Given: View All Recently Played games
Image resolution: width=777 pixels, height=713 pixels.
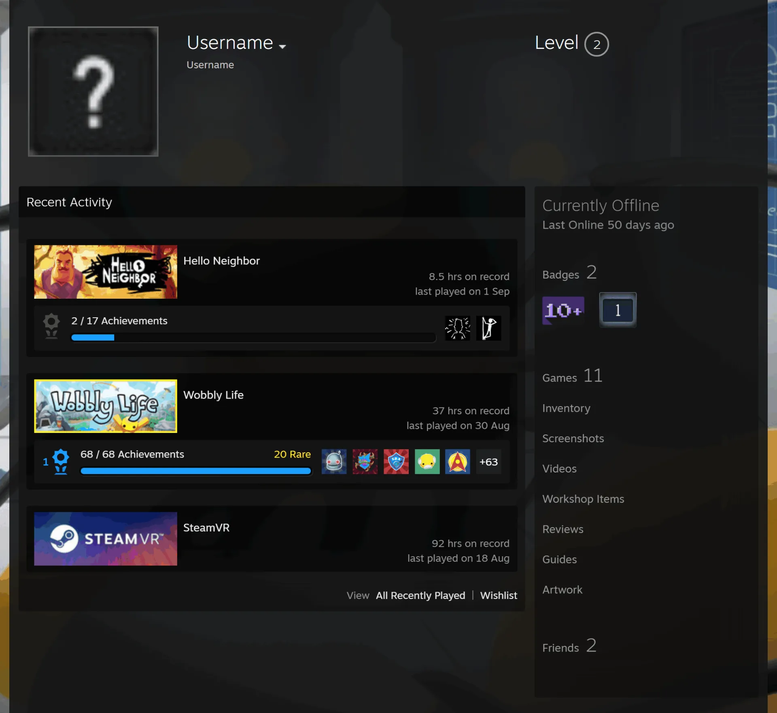Looking at the screenshot, I should point(420,595).
